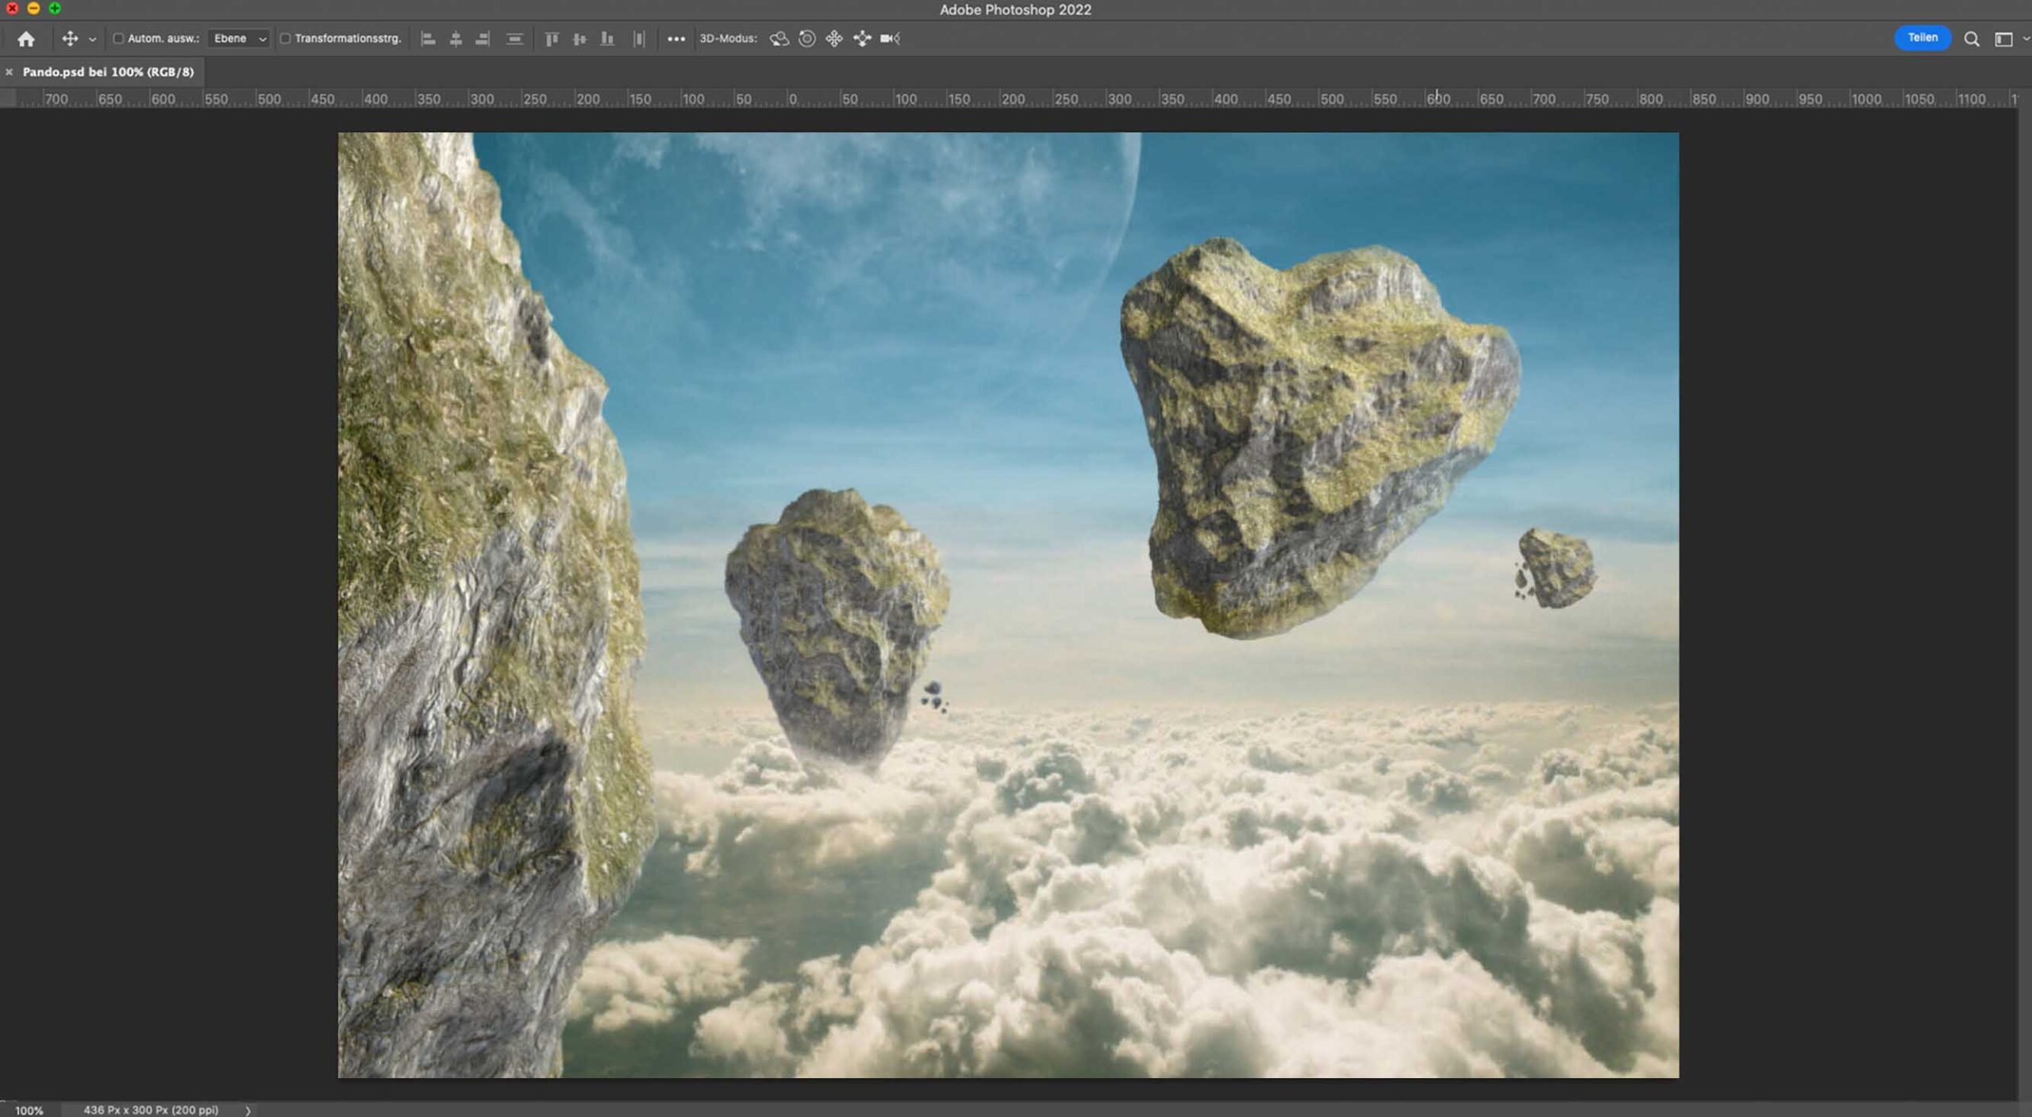Distribute layers vertically icon
Screen dimensions: 2032x1117
click(514, 38)
